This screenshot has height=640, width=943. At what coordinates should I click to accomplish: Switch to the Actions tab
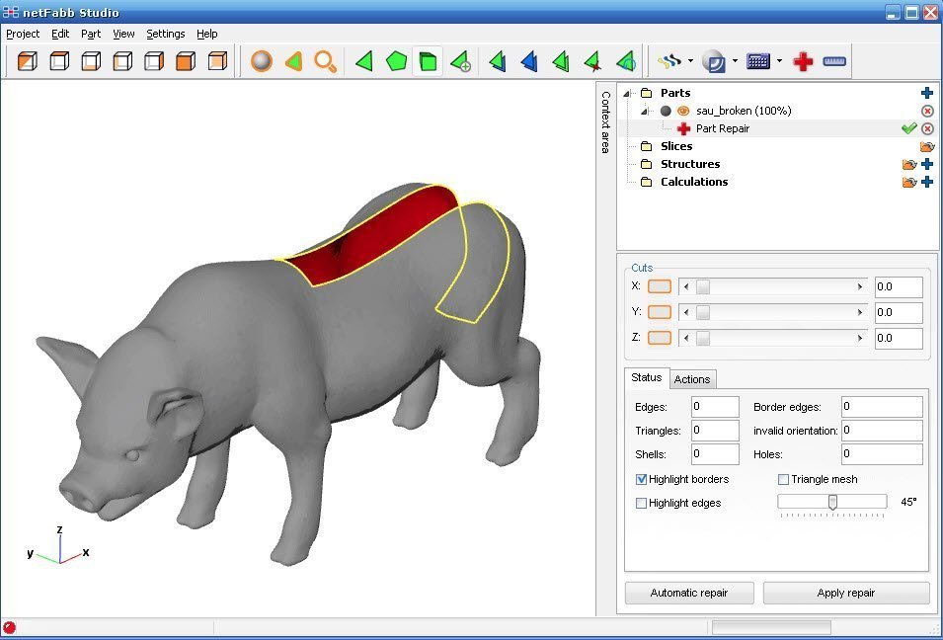[691, 379]
